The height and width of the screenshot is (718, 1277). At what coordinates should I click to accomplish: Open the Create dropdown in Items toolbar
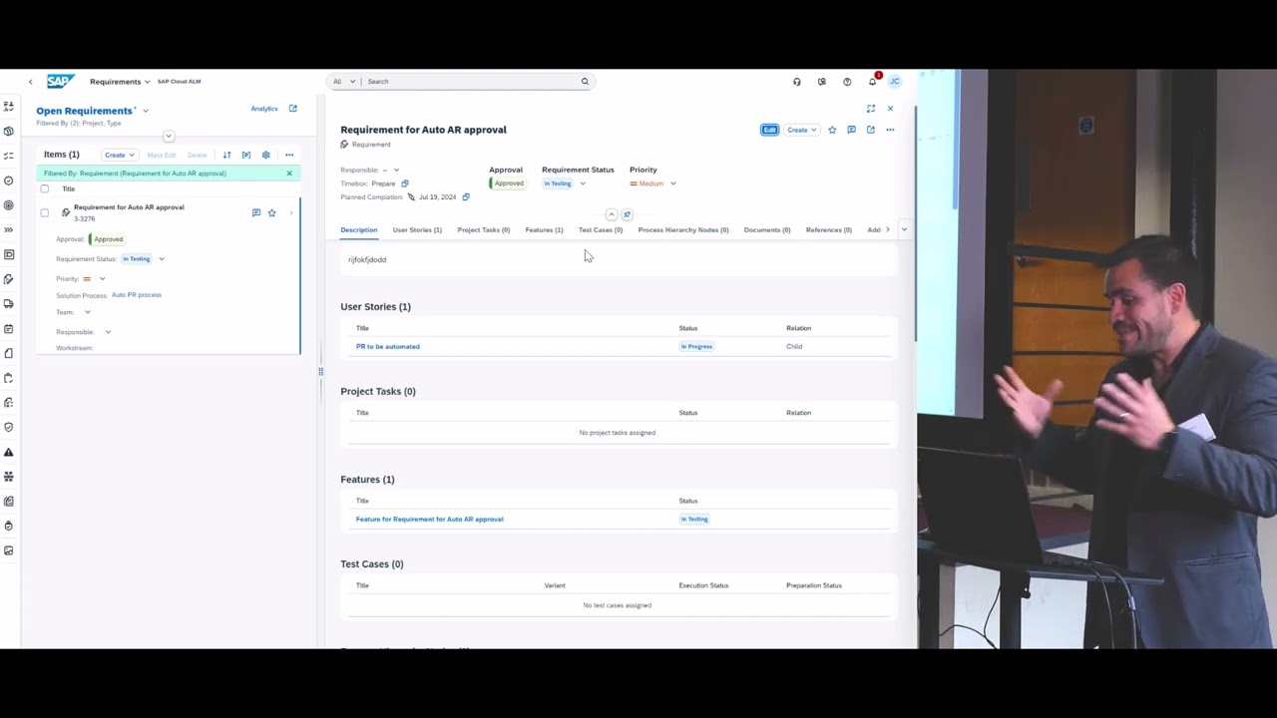(119, 155)
